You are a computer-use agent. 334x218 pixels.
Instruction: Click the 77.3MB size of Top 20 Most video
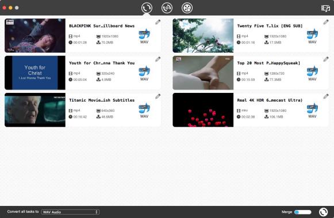click(275, 80)
